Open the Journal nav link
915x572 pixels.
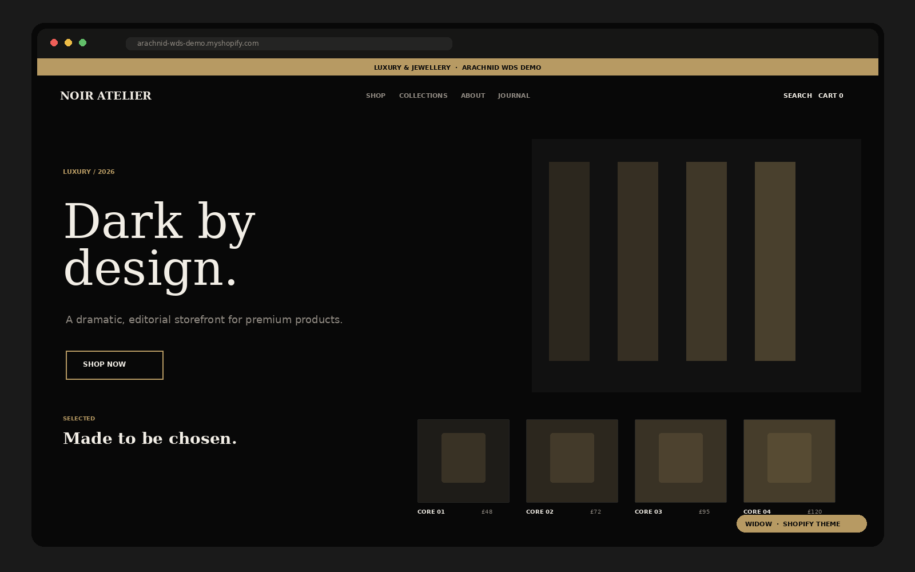(x=514, y=96)
